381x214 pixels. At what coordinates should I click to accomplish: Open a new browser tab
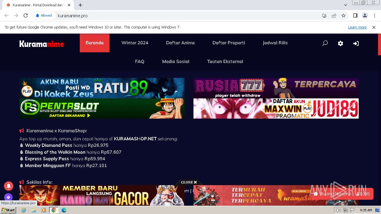point(80,5)
